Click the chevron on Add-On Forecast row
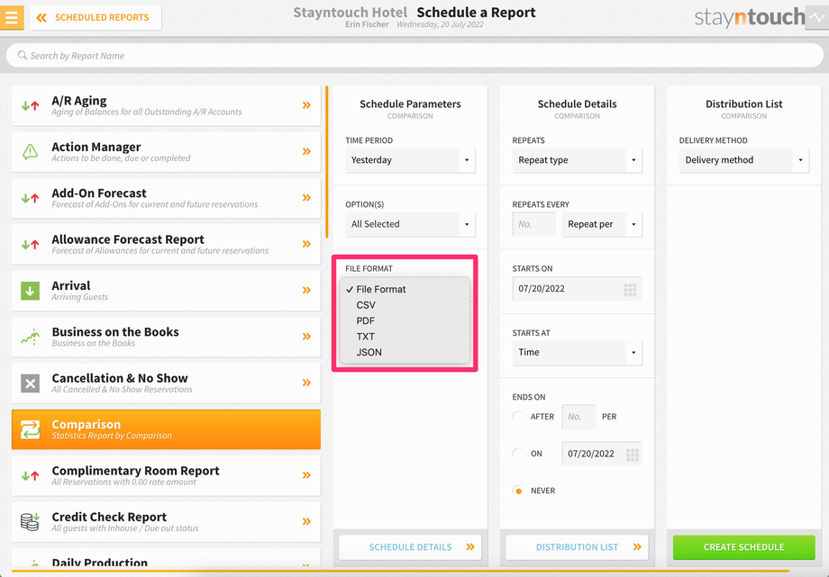Image resolution: width=829 pixels, height=577 pixels. [x=306, y=198]
